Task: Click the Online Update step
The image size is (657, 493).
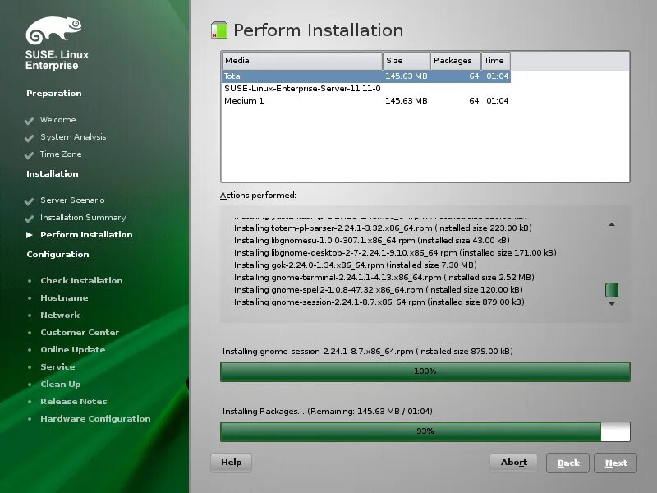Action: [73, 349]
